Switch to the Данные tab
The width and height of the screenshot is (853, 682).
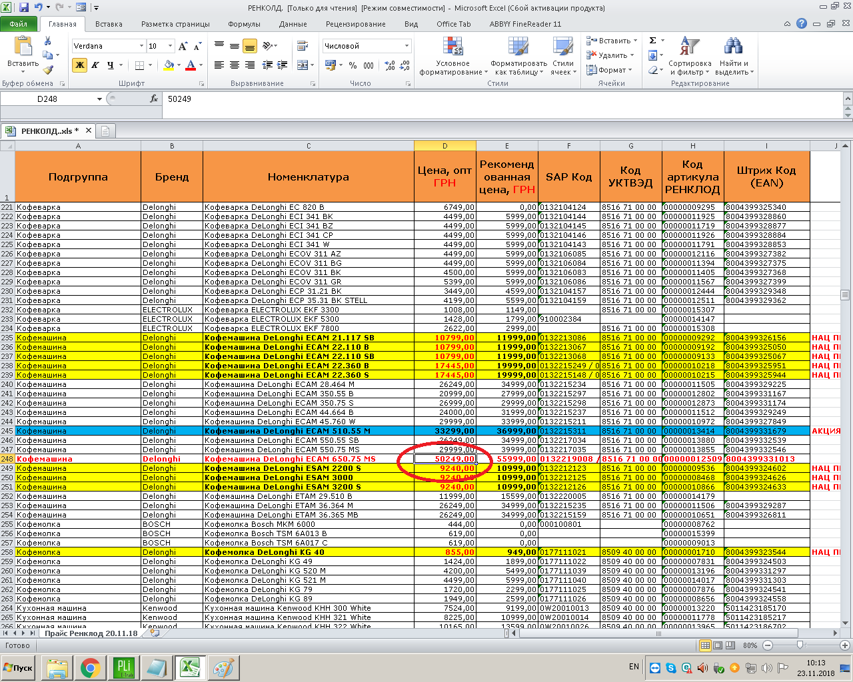(x=293, y=24)
